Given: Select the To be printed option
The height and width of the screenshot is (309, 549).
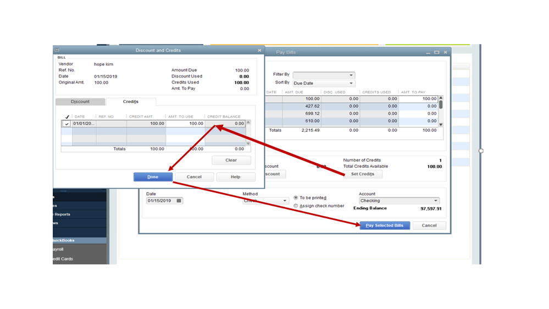Looking at the screenshot, I should coord(296,198).
